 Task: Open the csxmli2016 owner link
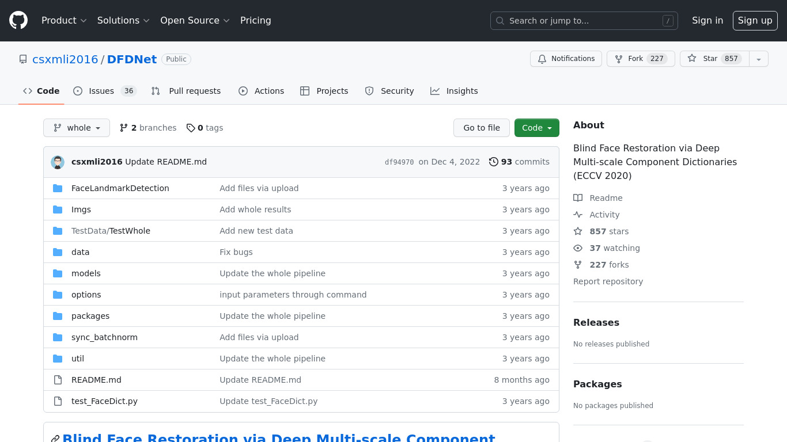pyautogui.click(x=65, y=59)
